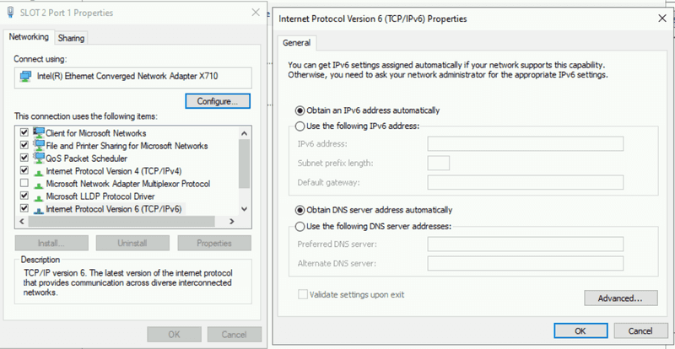
Task: Select Internet Protocol Version 6 item icon
Action: 38,208
